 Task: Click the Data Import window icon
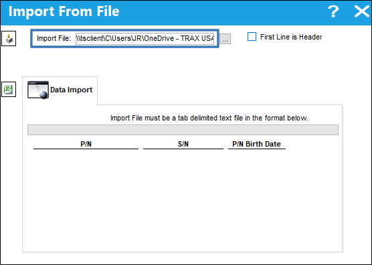38,90
